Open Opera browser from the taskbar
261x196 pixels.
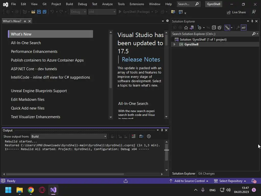point(42,190)
